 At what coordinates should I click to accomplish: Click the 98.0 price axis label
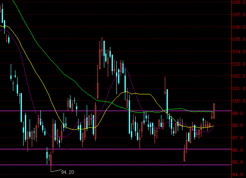pyautogui.click(x=239, y=125)
